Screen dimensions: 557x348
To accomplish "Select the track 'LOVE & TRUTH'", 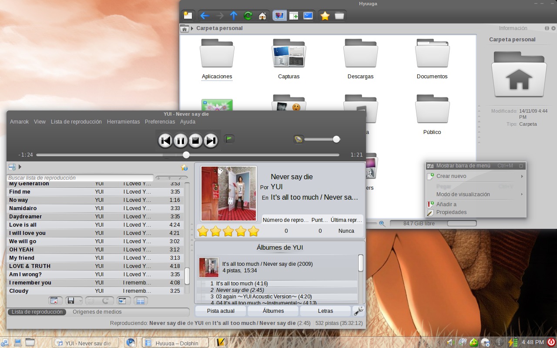I will [95, 266].
